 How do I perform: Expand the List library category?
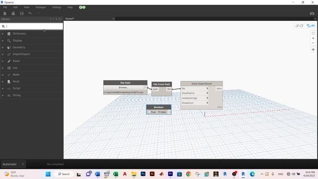pos(2,68)
